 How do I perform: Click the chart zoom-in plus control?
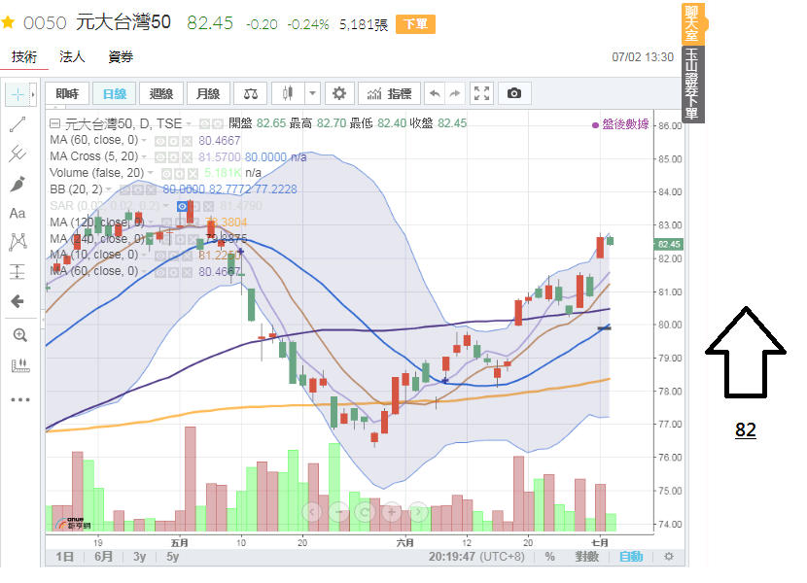391,512
